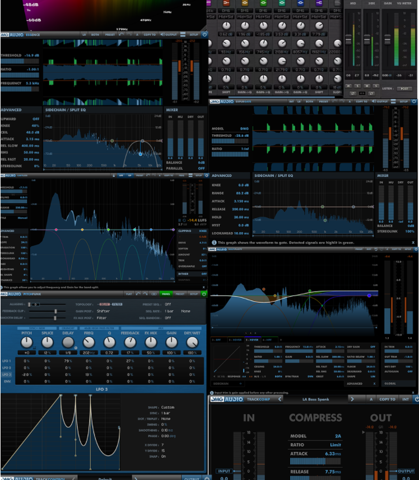Open TrackComp MODEL 2A selector
Image resolution: width=419 pixels, height=480 pixels.
[338, 436]
